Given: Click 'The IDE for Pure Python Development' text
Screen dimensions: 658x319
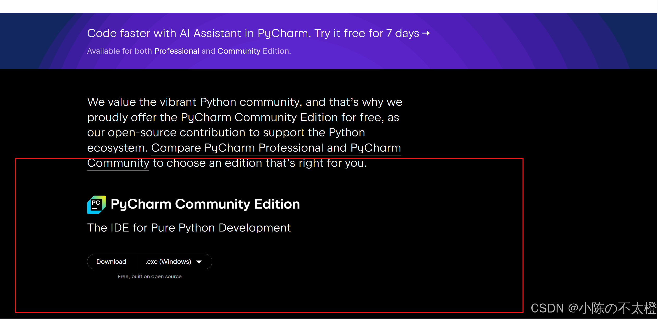Looking at the screenshot, I should [189, 228].
